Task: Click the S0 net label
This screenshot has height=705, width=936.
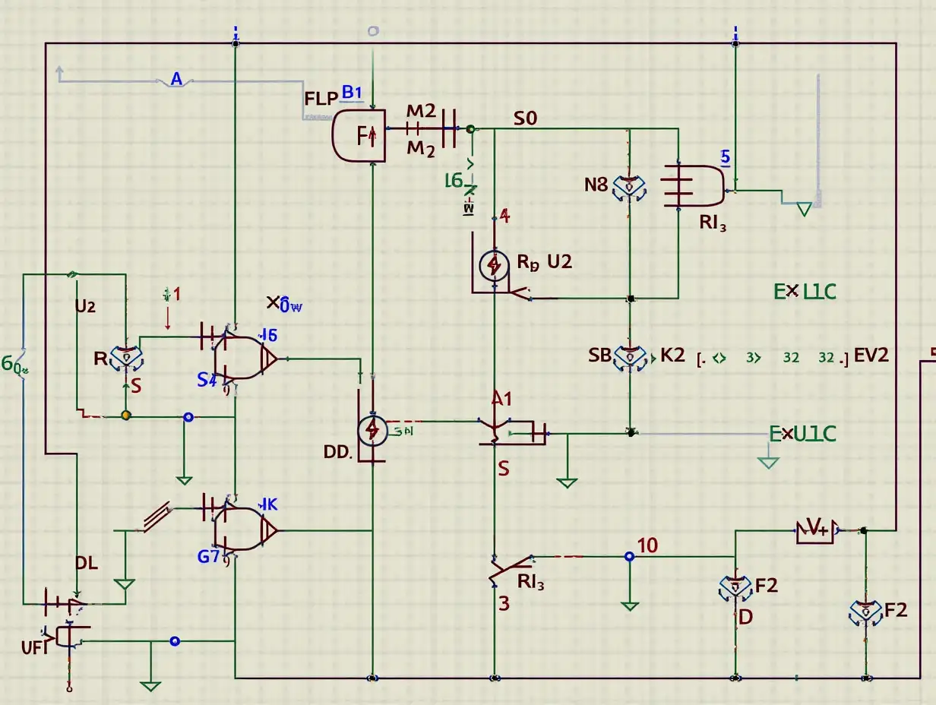Action: tap(525, 118)
